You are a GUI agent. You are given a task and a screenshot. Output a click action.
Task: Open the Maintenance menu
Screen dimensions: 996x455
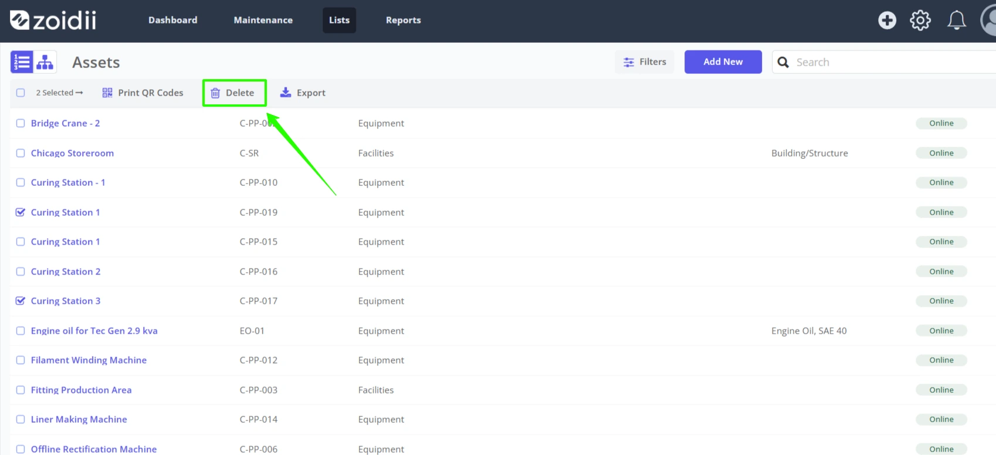tap(263, 20)
